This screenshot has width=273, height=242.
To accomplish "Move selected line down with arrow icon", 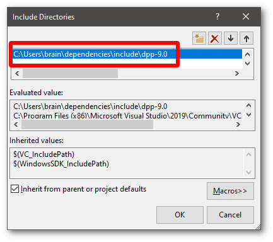I will pos(231,38).
